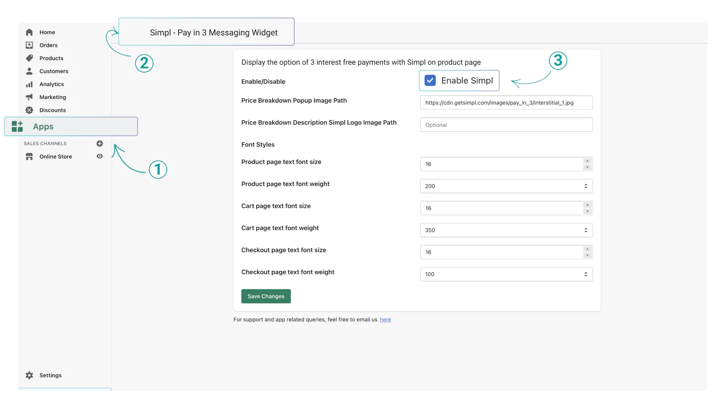Expand Cart page text font weight dropdown
The image size is (727, 409).
tap(506, 230)
